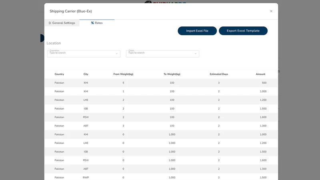Image resolution: width=320 pixels, height=180 pixels.
Task: Click the Estimated Days column header
Action: pos(219,74)
